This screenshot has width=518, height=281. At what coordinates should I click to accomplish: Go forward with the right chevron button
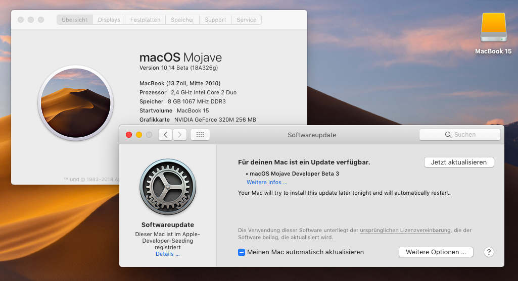click(x=180, y=135)
